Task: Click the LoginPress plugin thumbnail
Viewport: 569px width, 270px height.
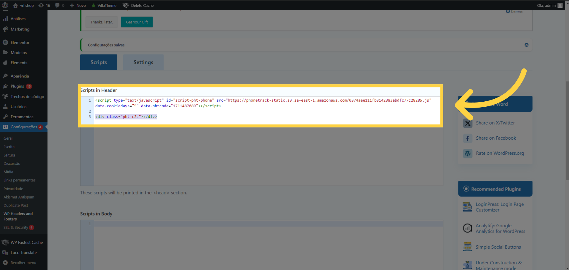Action: click(x=467, y=207)
